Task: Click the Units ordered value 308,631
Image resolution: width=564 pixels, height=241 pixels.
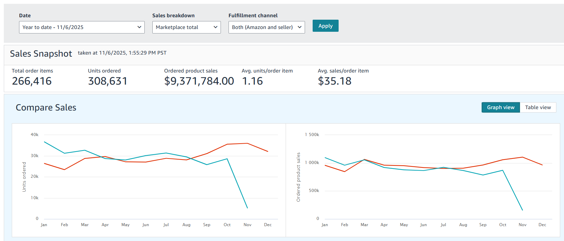Action: (x=108, y=81)
